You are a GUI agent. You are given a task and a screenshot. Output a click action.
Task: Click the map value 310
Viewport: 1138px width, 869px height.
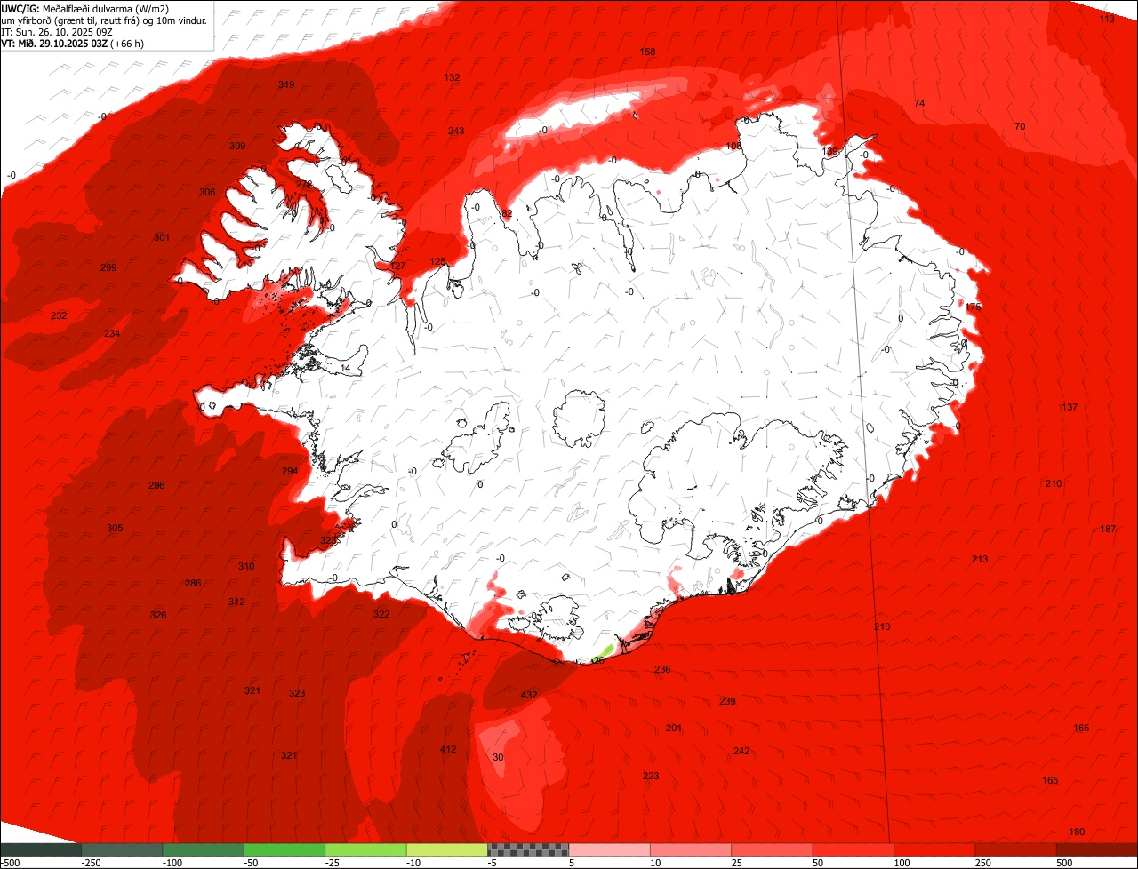(x=246, y=567)
